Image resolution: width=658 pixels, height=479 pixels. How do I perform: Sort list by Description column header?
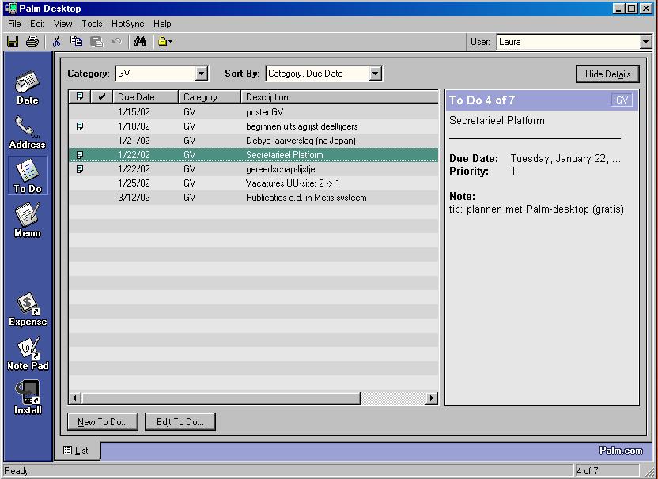click(339, 97)
